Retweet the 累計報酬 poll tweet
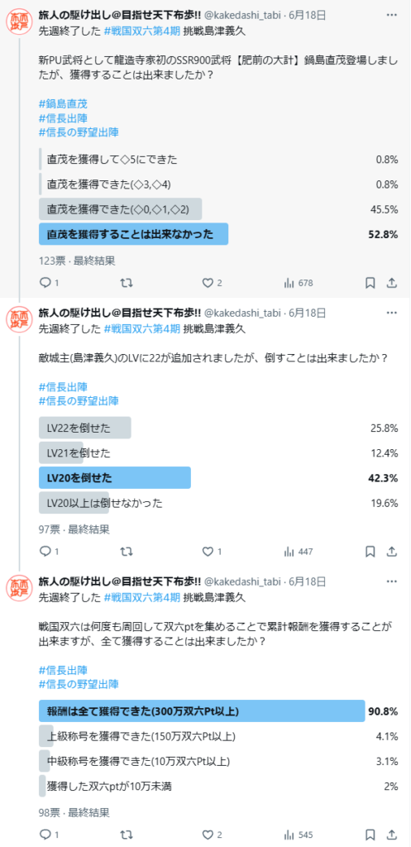 [127, 834]
